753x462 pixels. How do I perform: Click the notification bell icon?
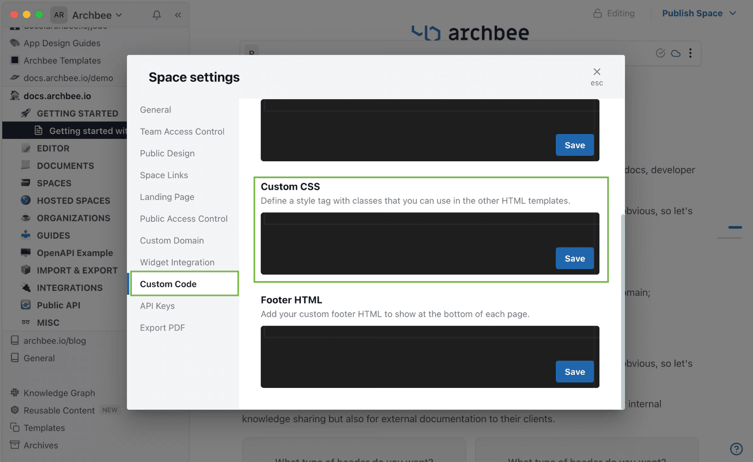pos(157,15)
